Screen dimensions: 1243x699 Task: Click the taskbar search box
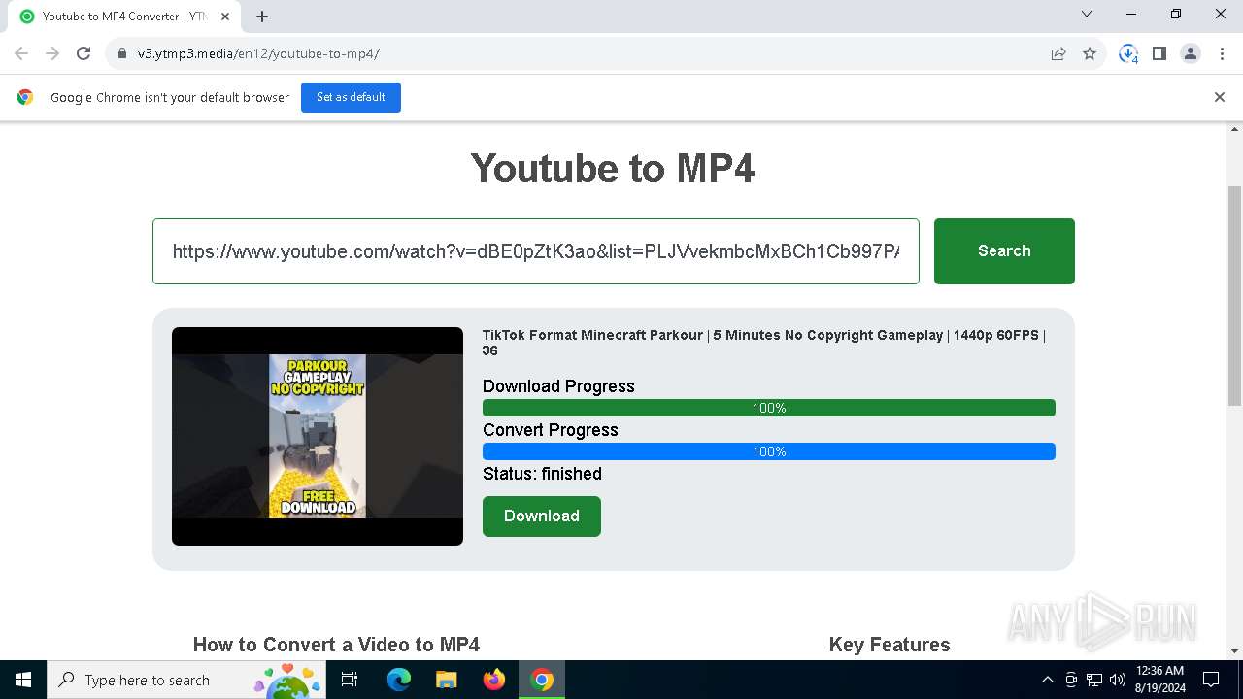tap(188, 680)
